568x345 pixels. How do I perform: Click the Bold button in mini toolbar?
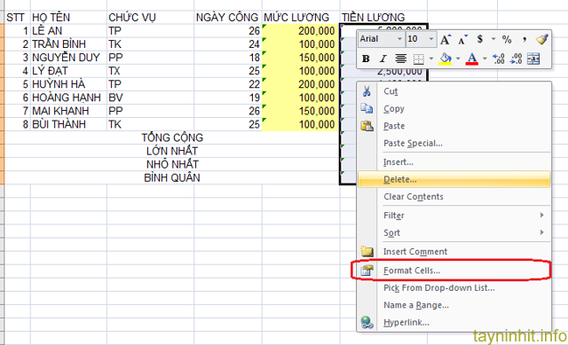pos(366,59)
